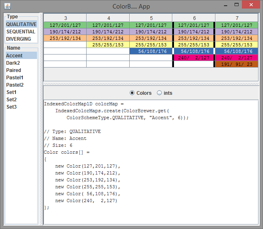Select green 127/201/127 cell in column 7
Image resolution: width=263 pixels, height=229 pixels.
click(237, 25)
